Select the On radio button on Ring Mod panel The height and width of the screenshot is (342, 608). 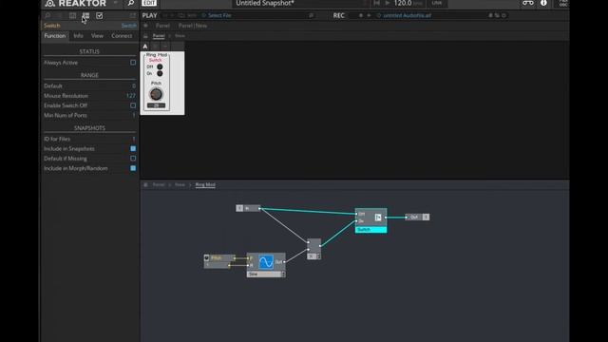point(160,73)
